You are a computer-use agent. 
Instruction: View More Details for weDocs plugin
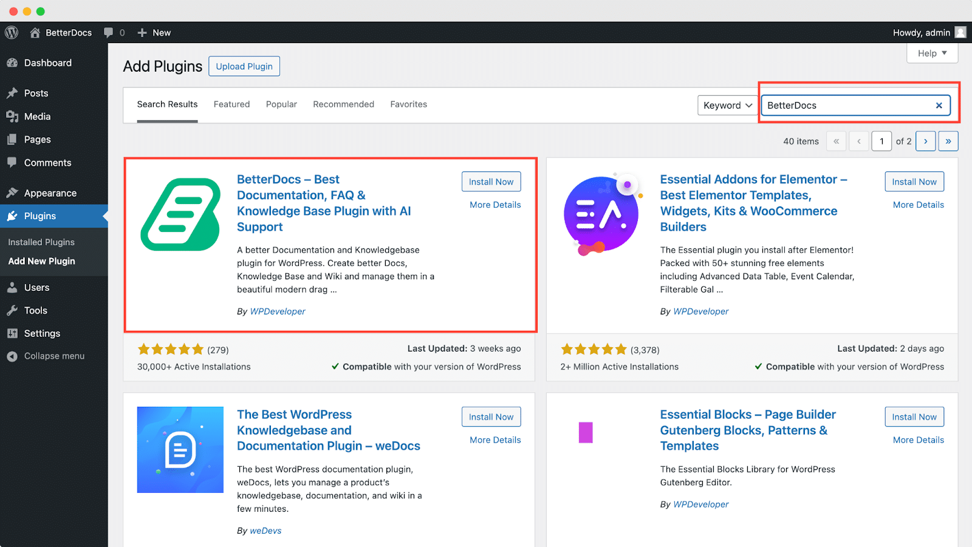(x=494, y=440)
